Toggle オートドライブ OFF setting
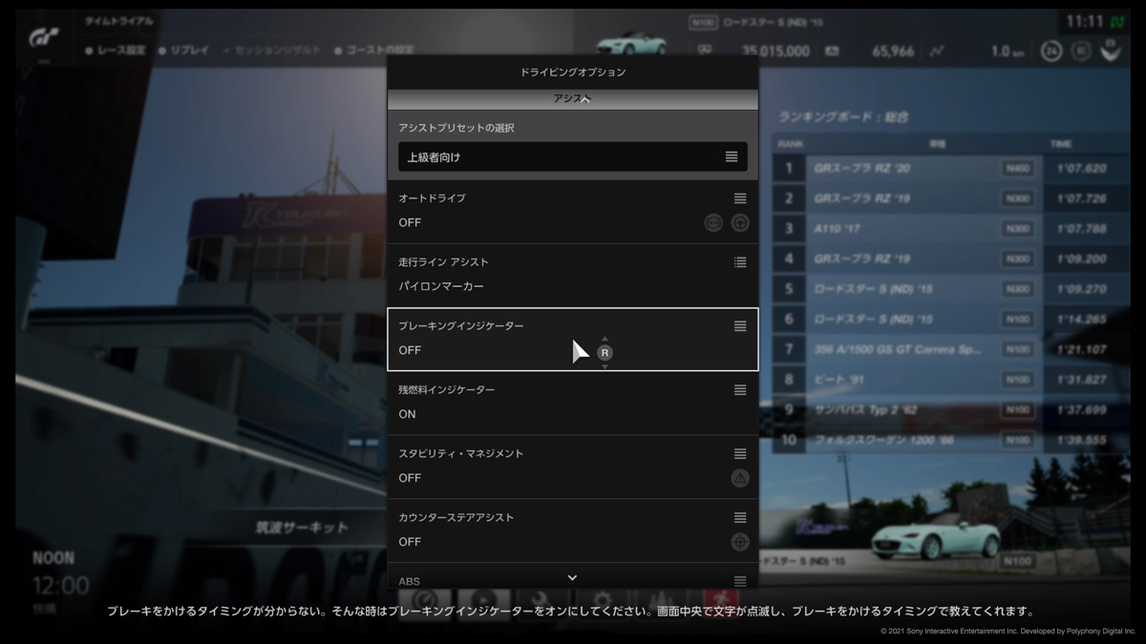The width and height of the screenshot is (1146, 644). 410,222
